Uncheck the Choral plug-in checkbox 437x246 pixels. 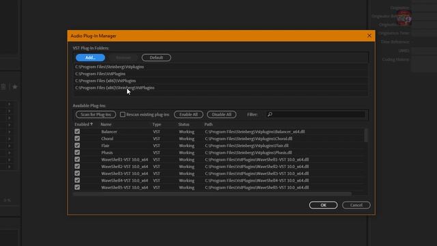point(77,138)
